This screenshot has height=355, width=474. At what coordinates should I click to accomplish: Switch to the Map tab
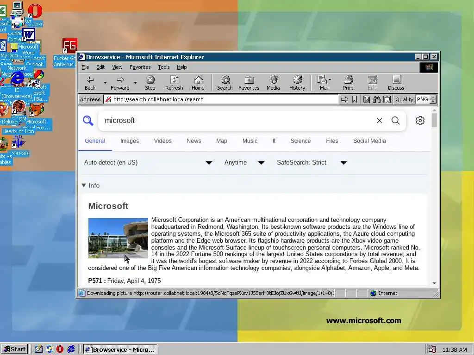[222, 141]
